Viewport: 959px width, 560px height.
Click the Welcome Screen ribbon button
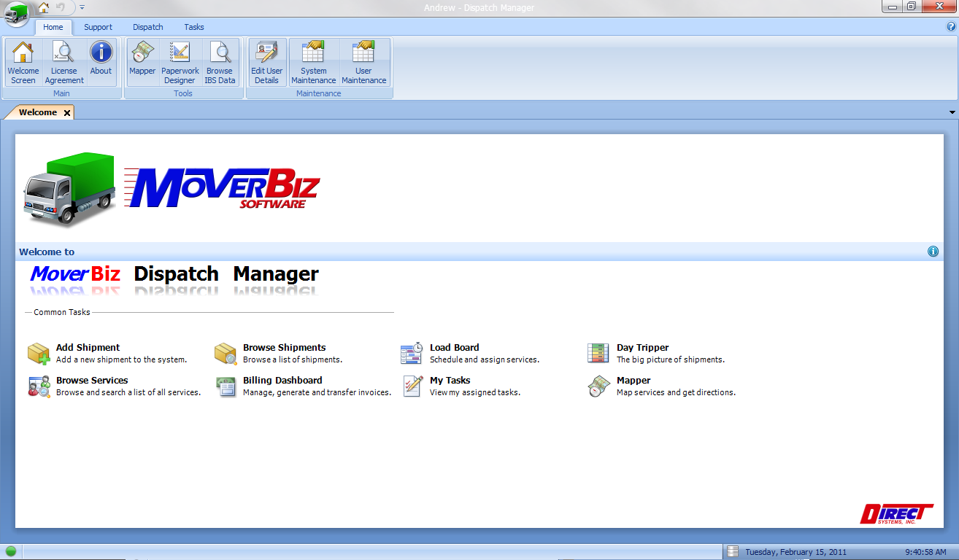point(23,61)
